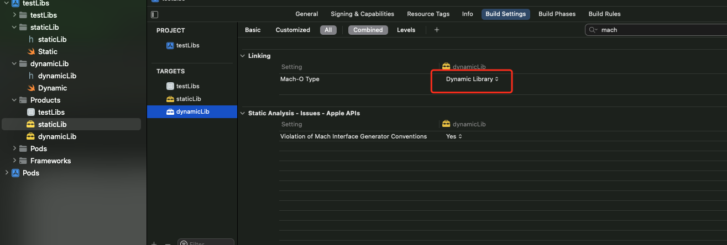Open the Resource Tags tab
Image resolution: width=727 pixels, height=245 pixels.
click(428, 14)
